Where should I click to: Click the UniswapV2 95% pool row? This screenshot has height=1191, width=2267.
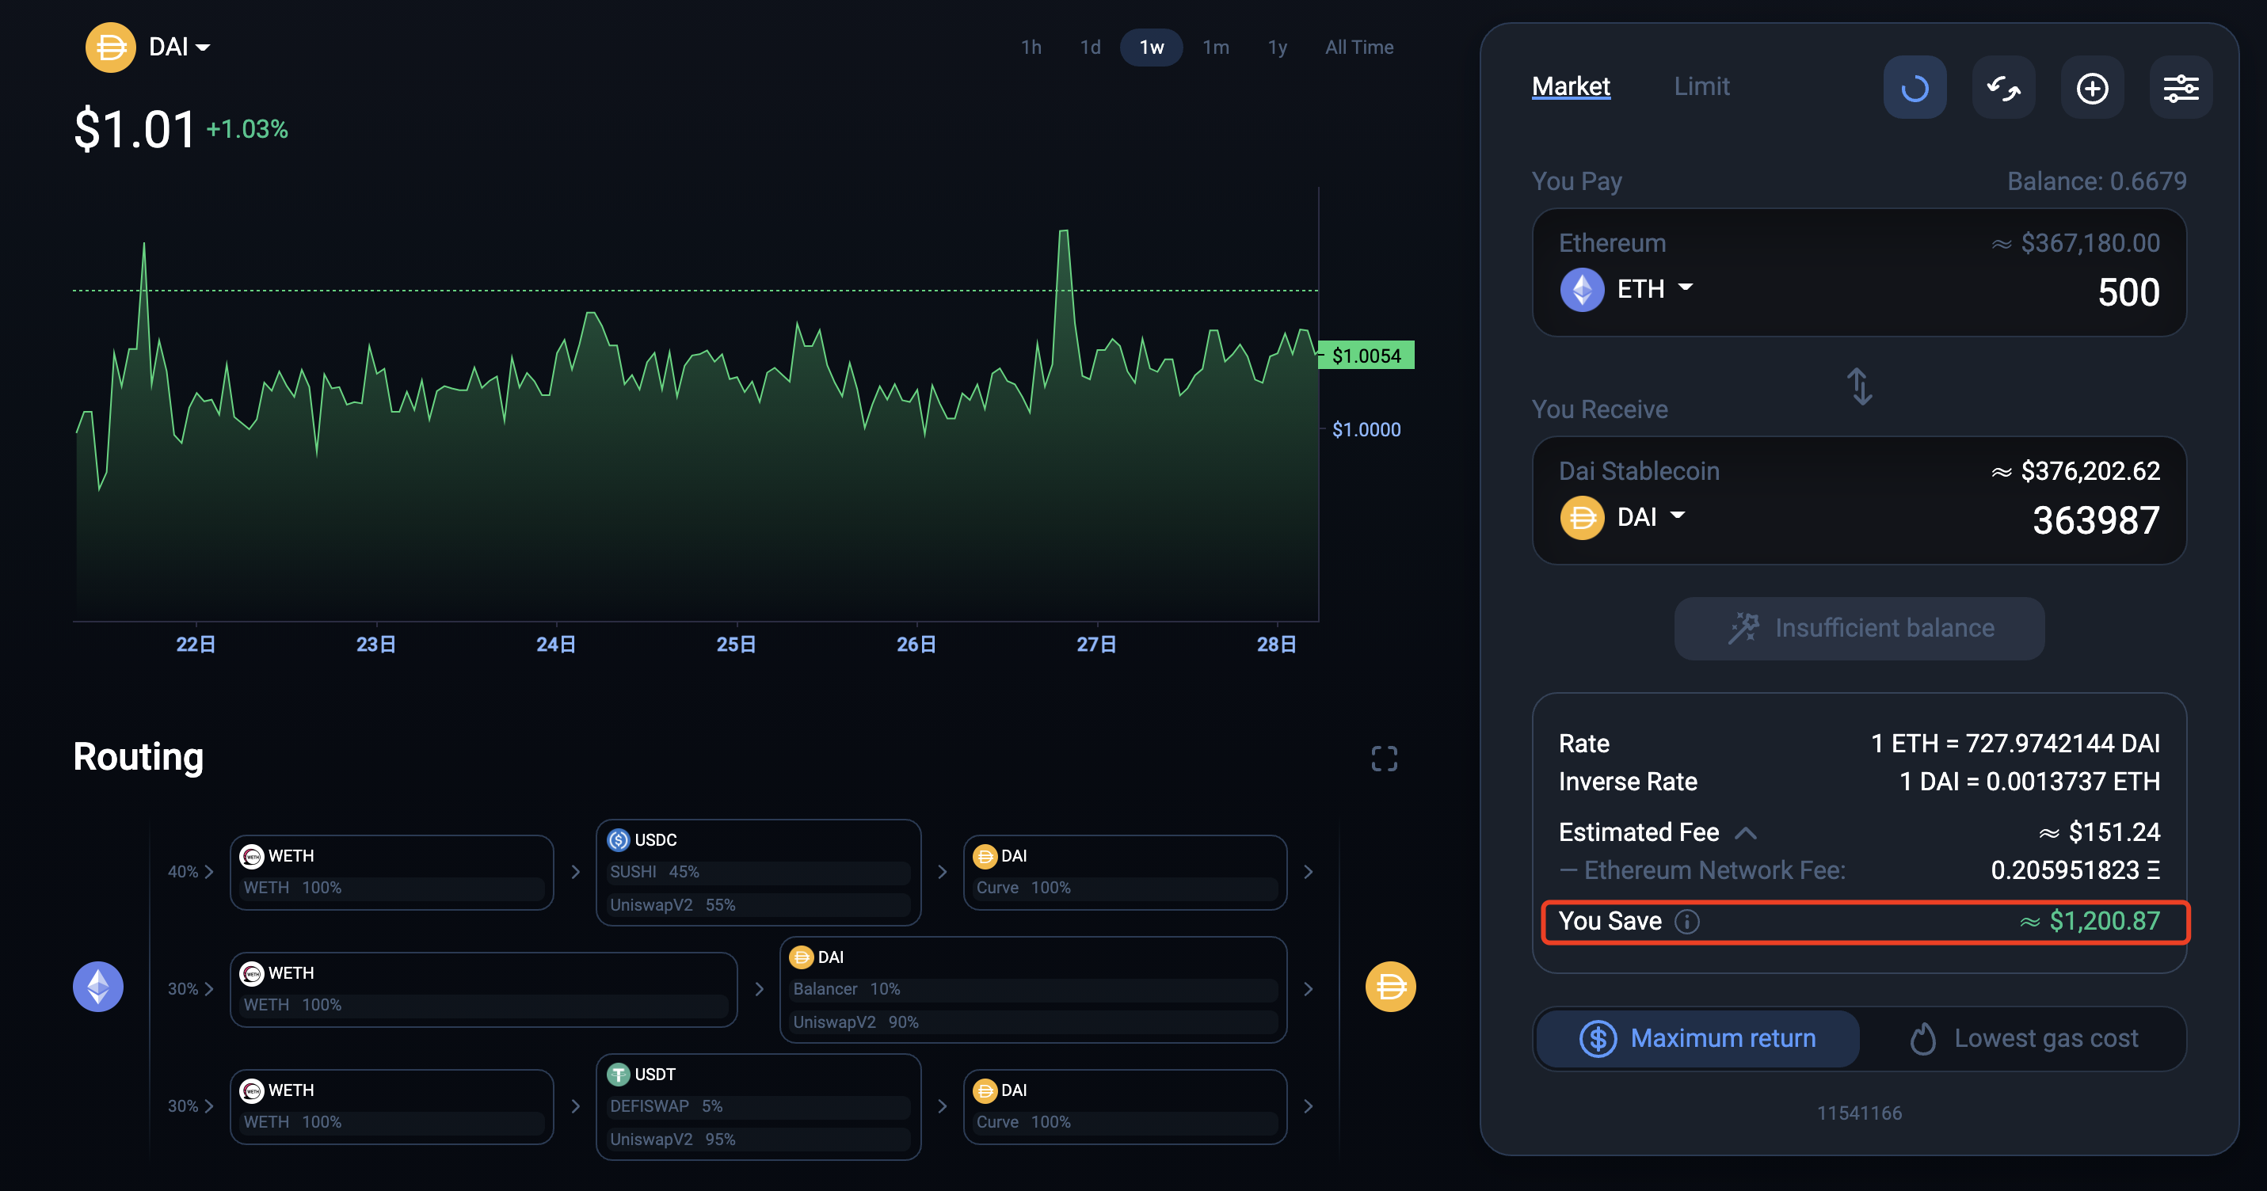tap(758, 1139)
